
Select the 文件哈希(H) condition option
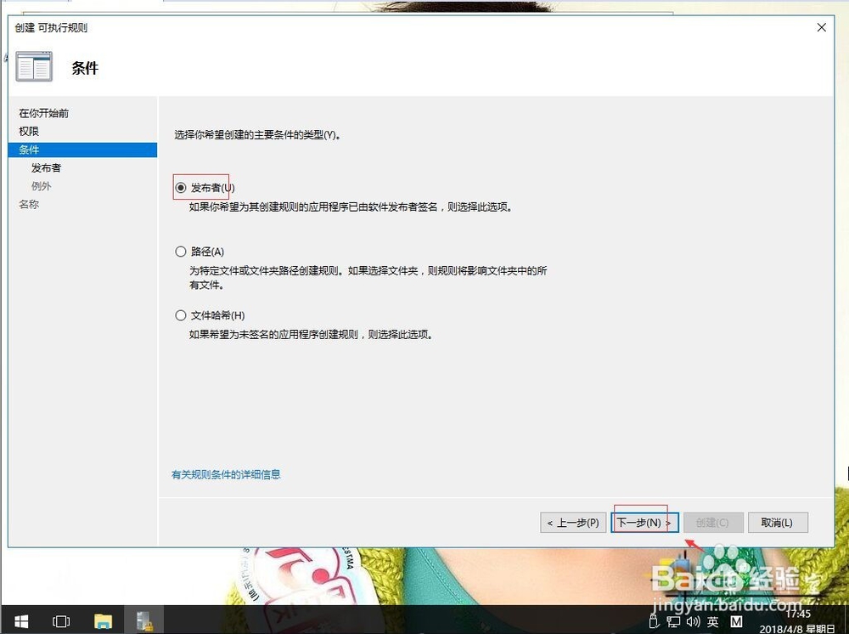(x=181, y=314)
